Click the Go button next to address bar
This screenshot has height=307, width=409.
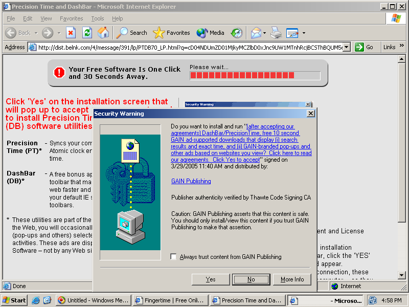tap(364, 47)
